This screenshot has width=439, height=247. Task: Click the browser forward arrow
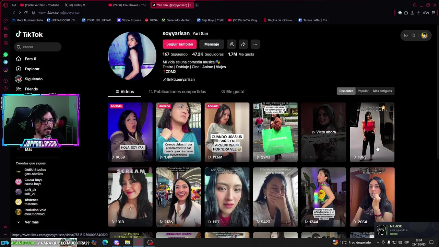click(x=20, y=13)
